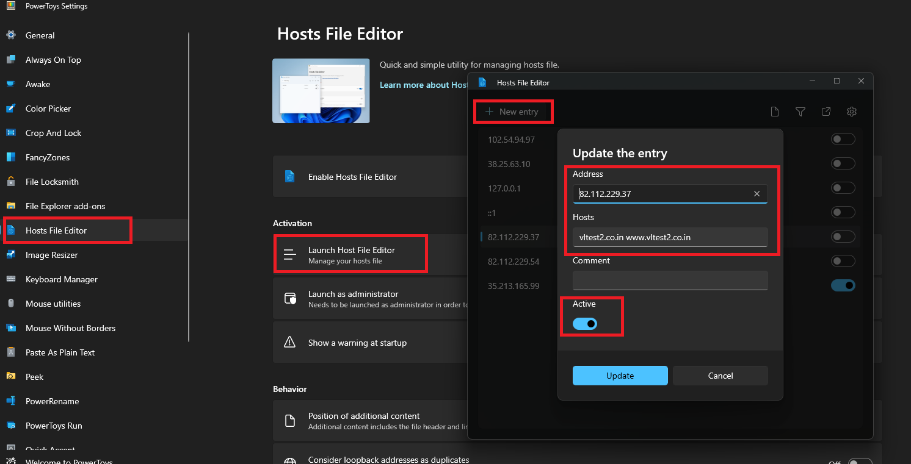
Task: Click the Hosts text field
Action: 670,237
